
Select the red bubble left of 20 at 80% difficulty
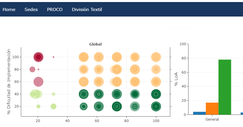click(32, 69)
